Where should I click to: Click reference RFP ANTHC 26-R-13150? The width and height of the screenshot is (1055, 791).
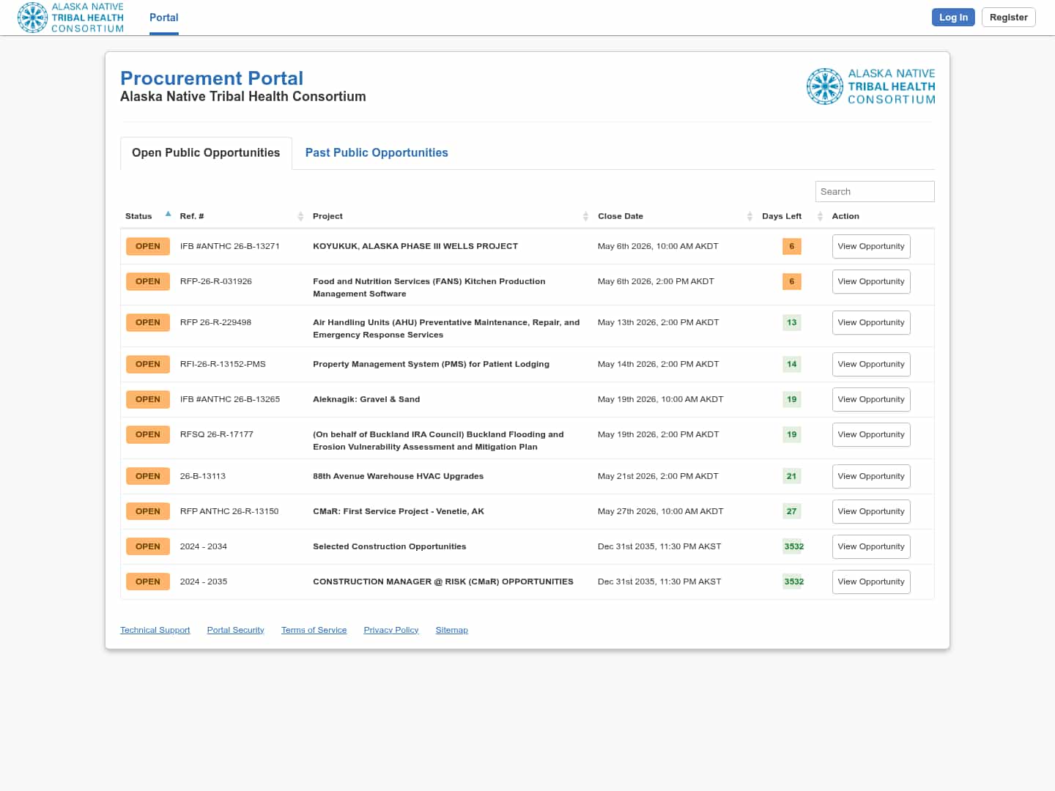[229, 511]
